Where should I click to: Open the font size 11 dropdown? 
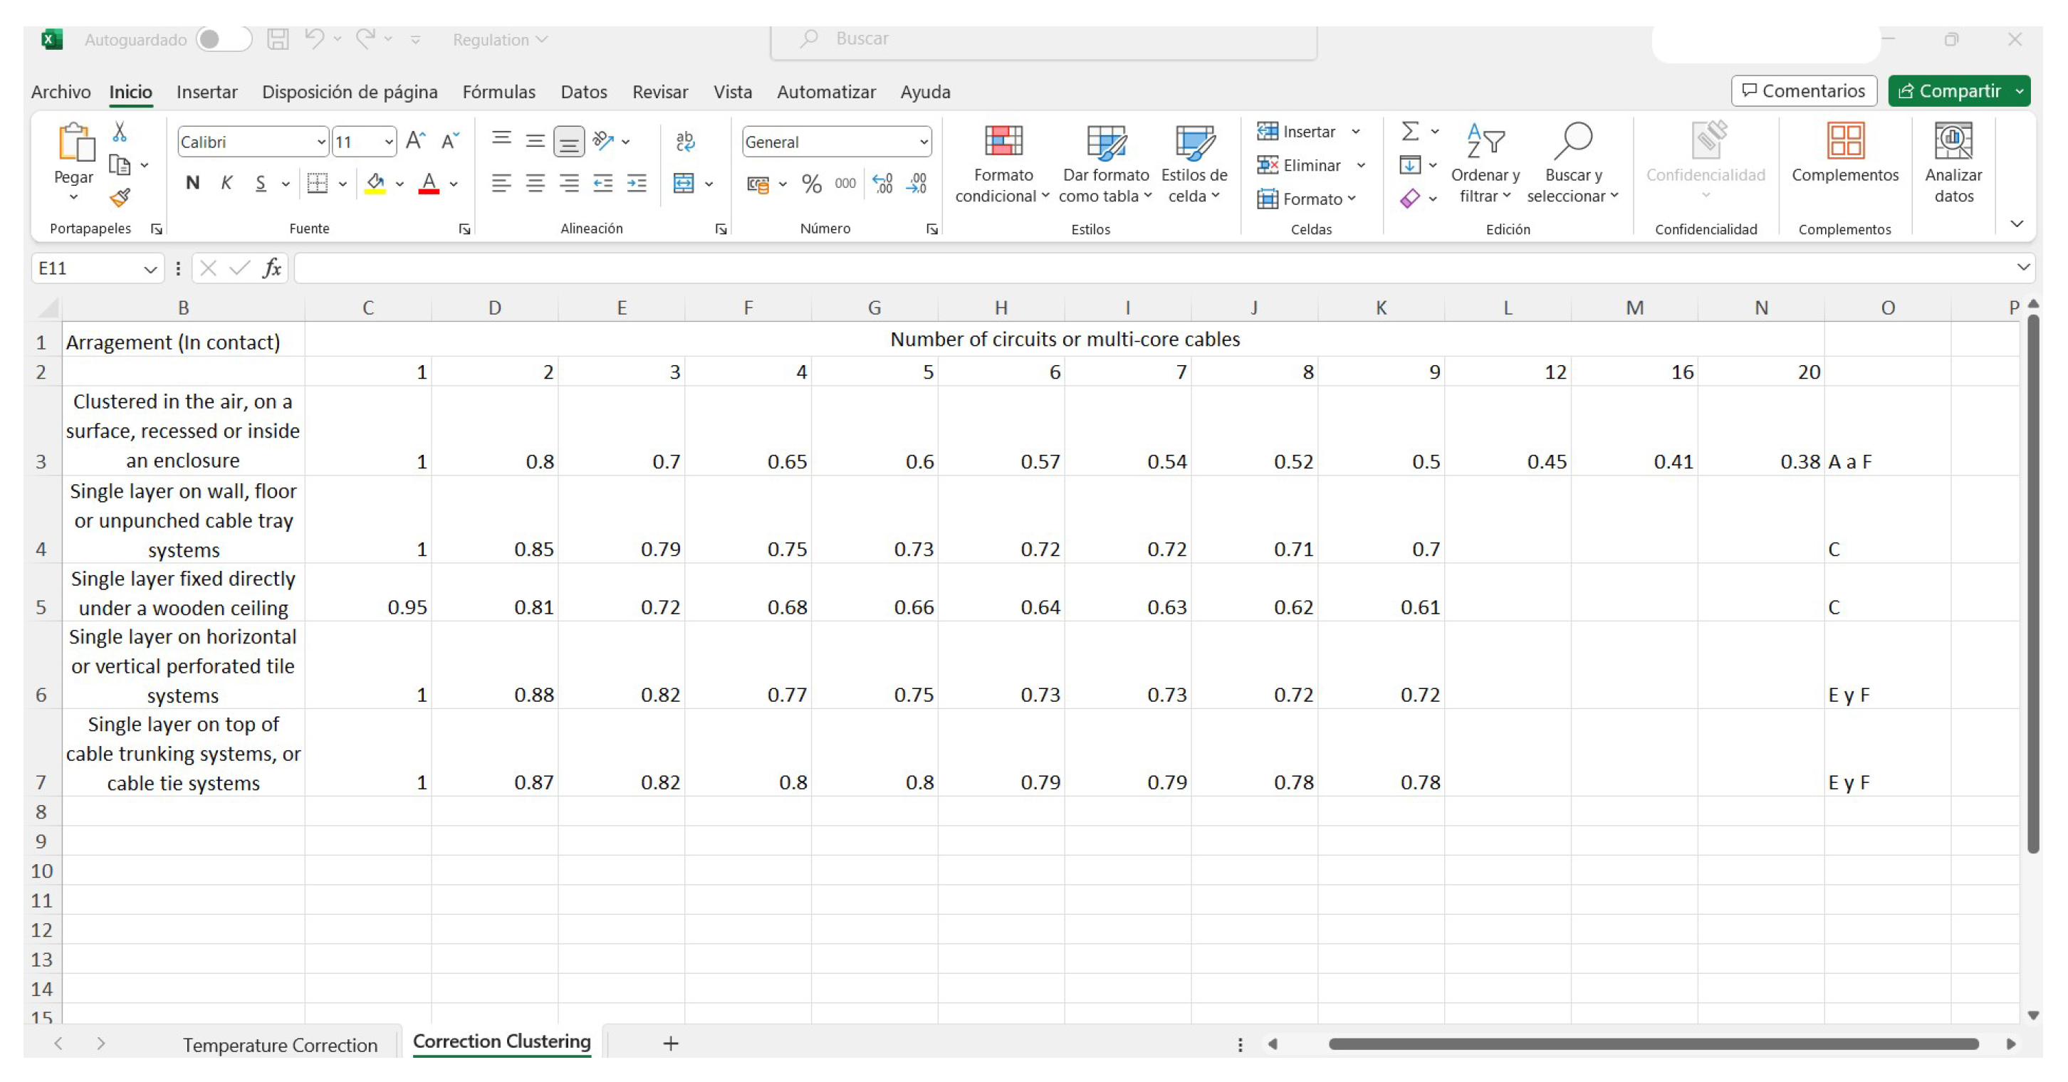click(389, 142)
